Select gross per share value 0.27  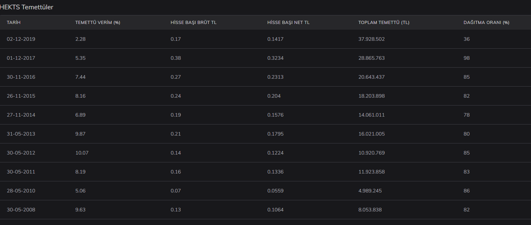(176, 77)
